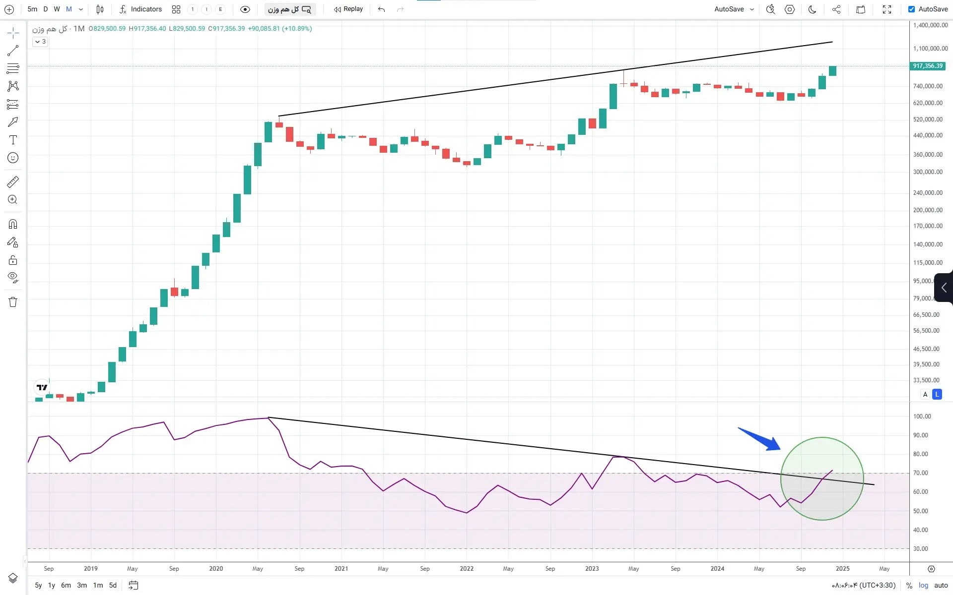Open chart settings hexagon icon
953x595 pixels.
tap(790, 9)
